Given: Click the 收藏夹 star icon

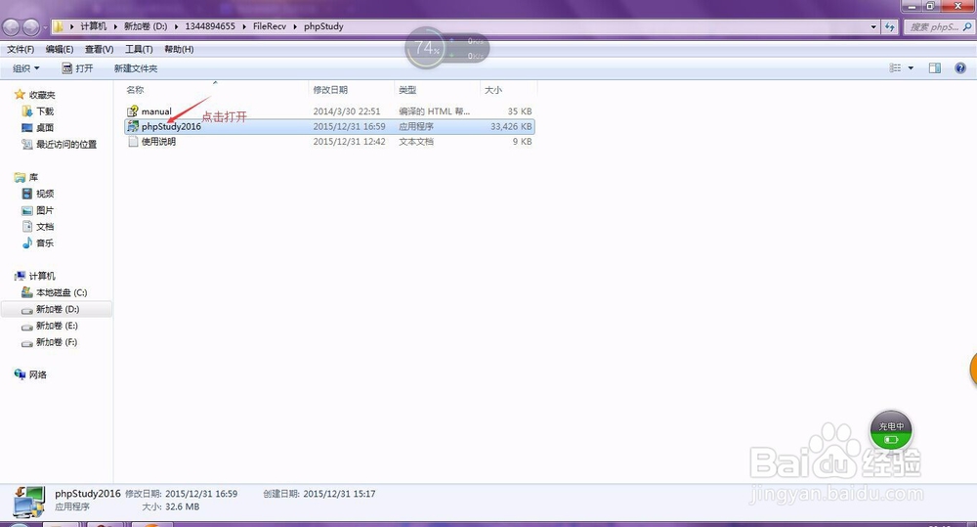Looking at the screenshot, I should pyautogui.click(x=20, y=94).
